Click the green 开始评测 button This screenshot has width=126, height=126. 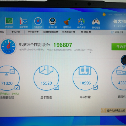(x=119, y=47)
